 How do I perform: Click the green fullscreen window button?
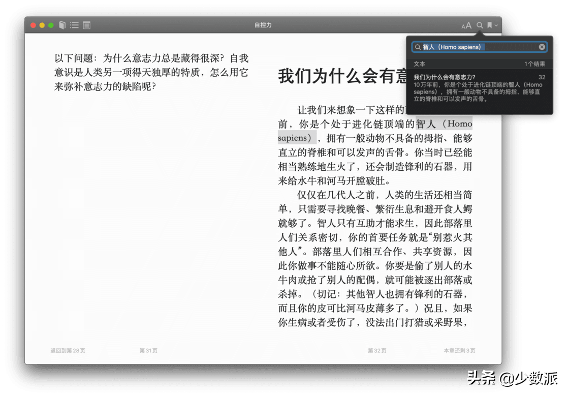tap(51, 25)
